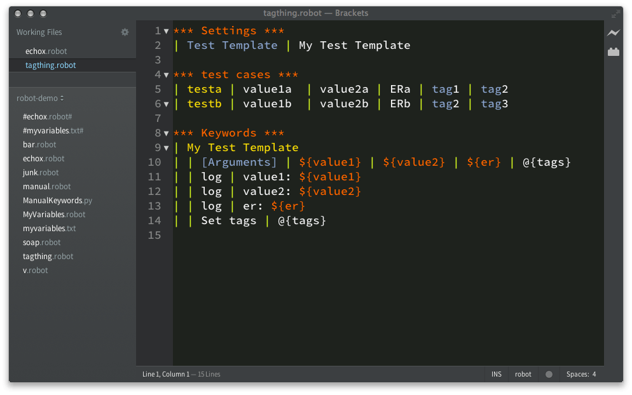Collapse the test cases section fold triangle
This screenshot has height=395, width=632.
[x=165, y=74]
